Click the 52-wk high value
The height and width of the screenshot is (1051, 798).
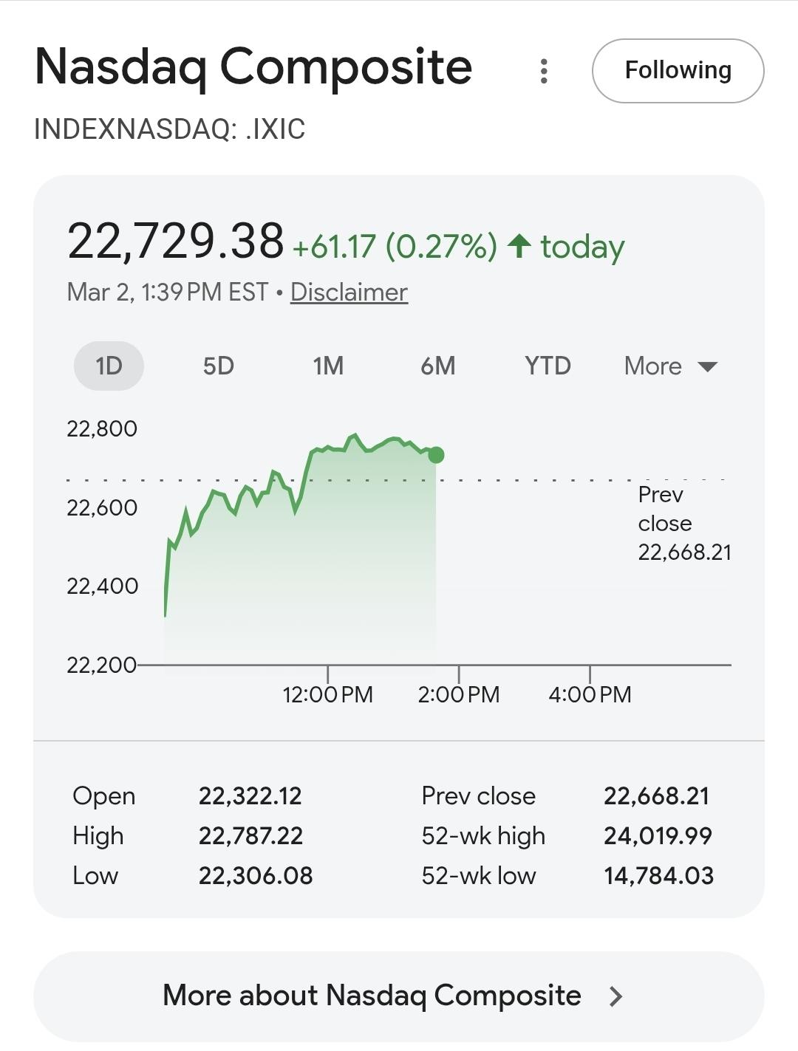(x=658, y=836)
